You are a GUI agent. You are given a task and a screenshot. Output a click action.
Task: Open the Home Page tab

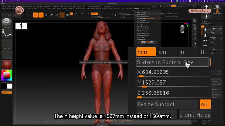[6, 15]
